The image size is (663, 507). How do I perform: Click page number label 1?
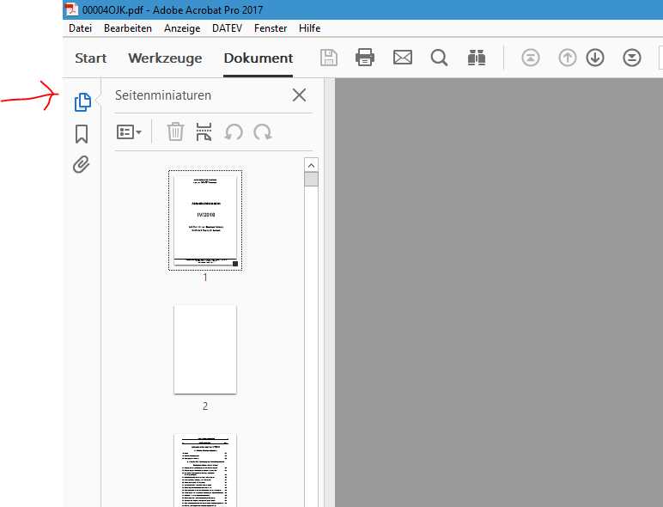tap(205, 278)
